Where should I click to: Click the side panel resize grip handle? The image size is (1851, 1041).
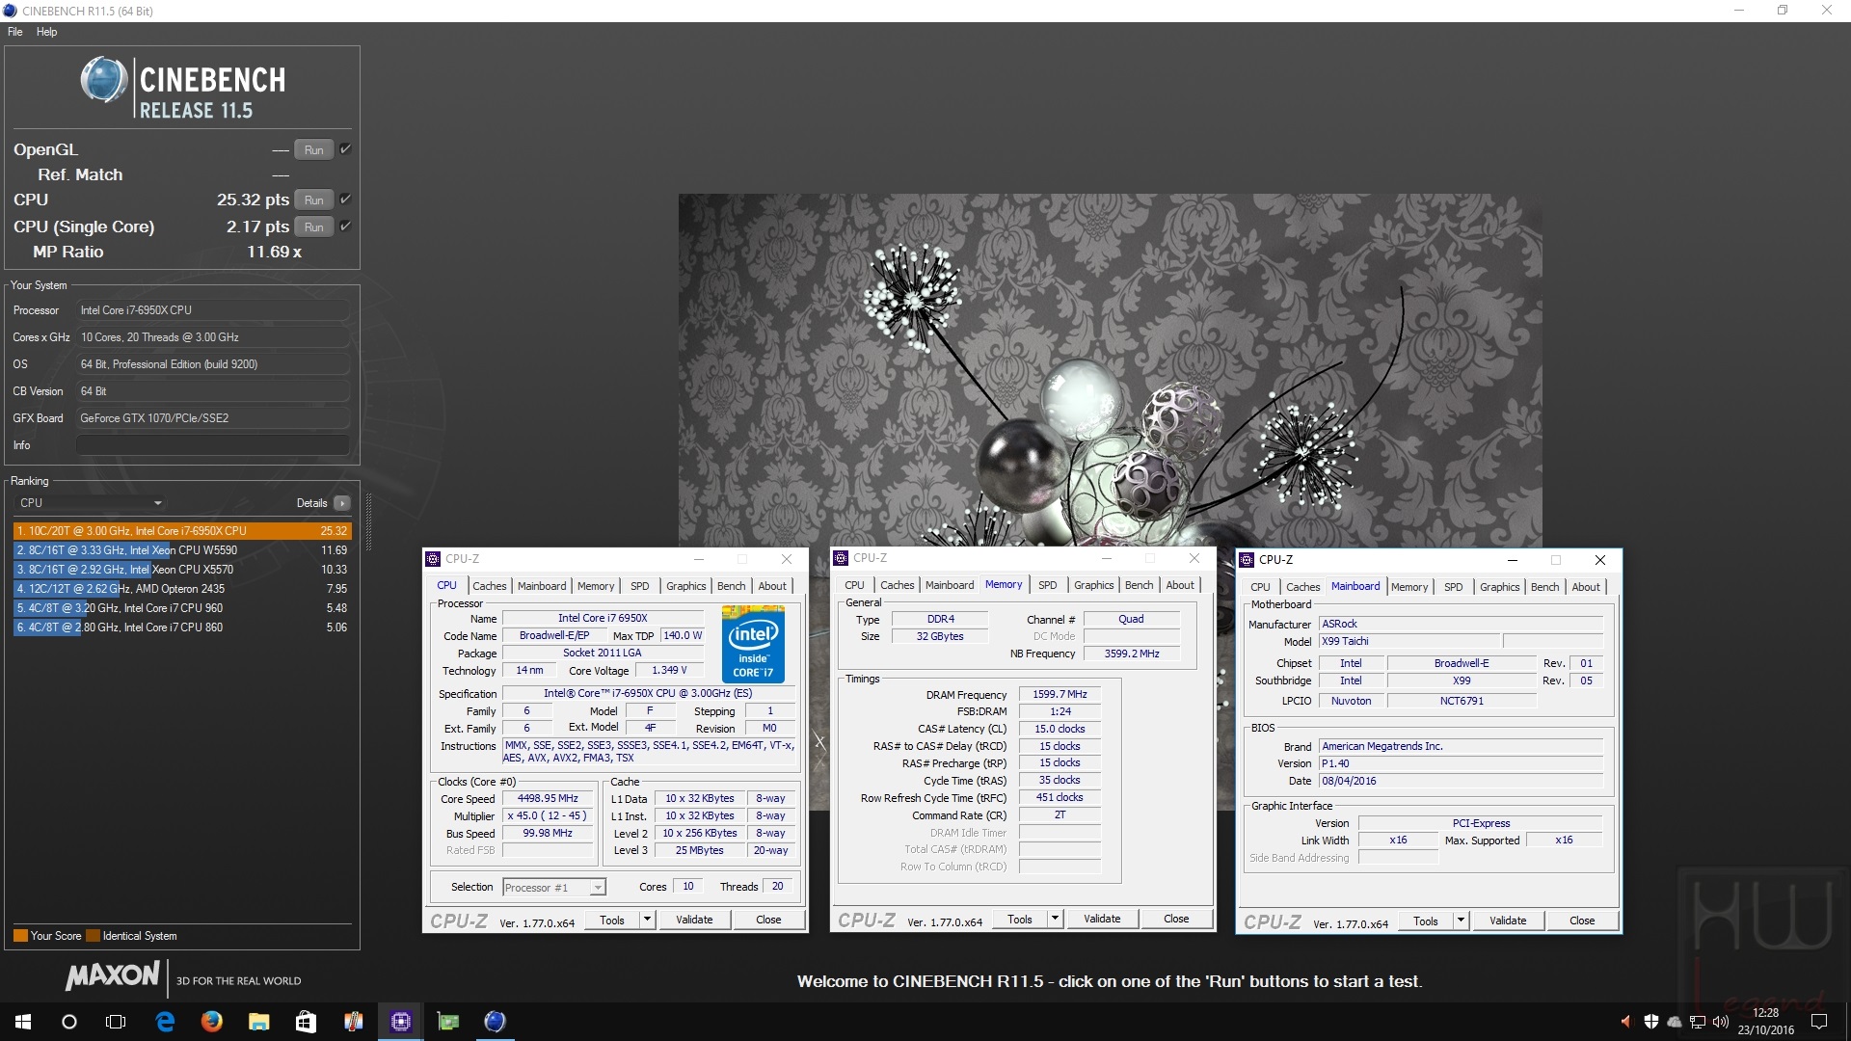click(x=367, y=523)
